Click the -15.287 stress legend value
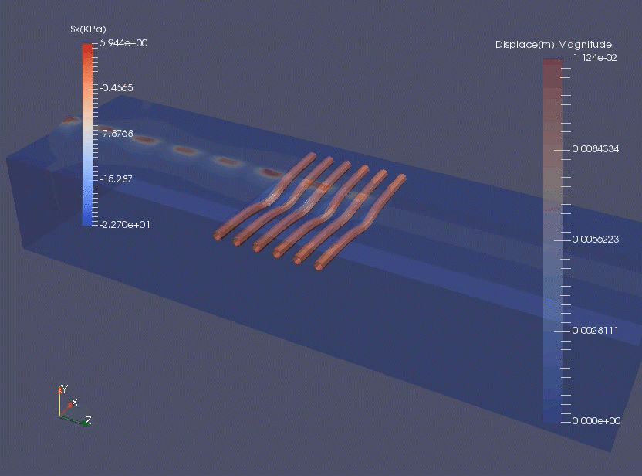The width and height of the screenshot is (642, 476). pos(116,178)
